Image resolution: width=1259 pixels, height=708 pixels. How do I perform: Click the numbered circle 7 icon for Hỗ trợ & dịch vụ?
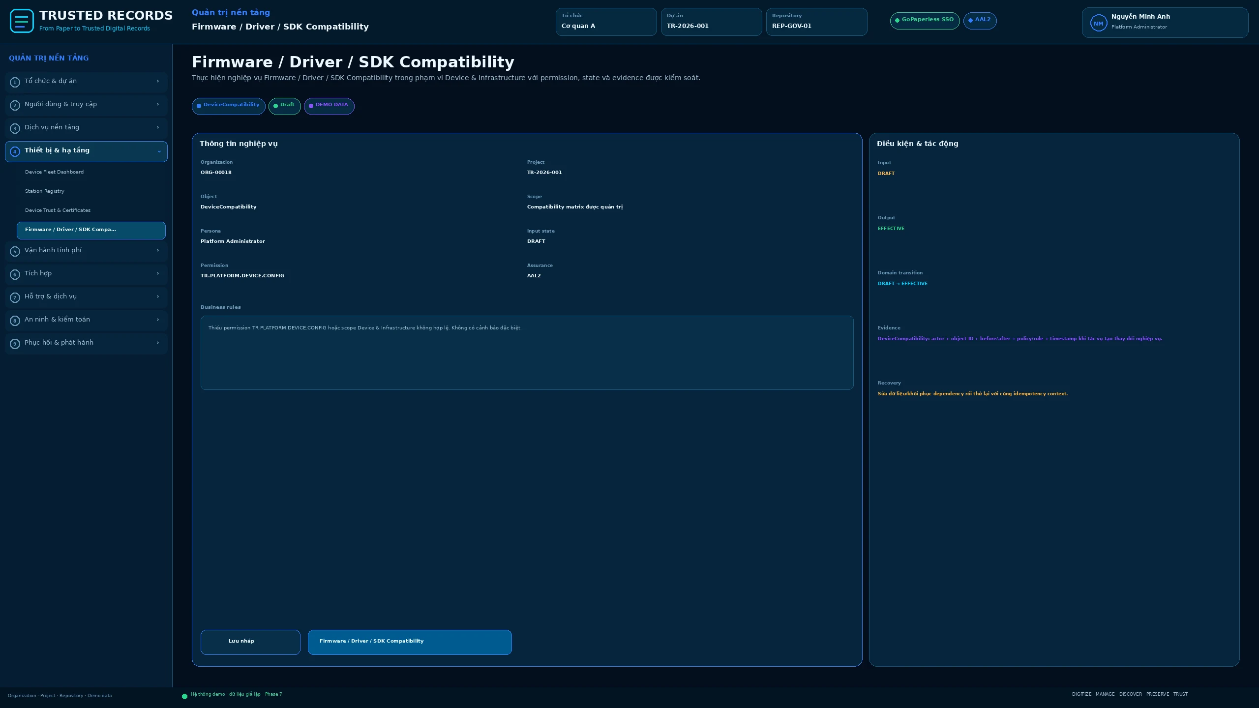pos(15,297)
